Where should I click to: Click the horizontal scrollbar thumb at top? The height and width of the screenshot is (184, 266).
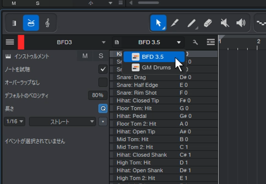tap(148, 3)
